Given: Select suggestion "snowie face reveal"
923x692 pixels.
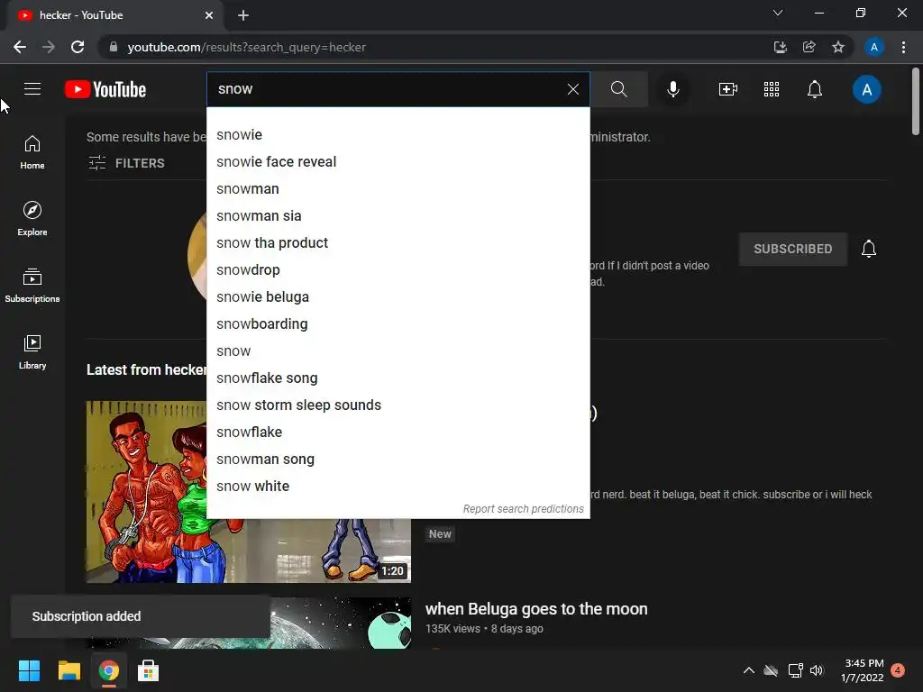Looking at the screenshot, I should point(398,162).
